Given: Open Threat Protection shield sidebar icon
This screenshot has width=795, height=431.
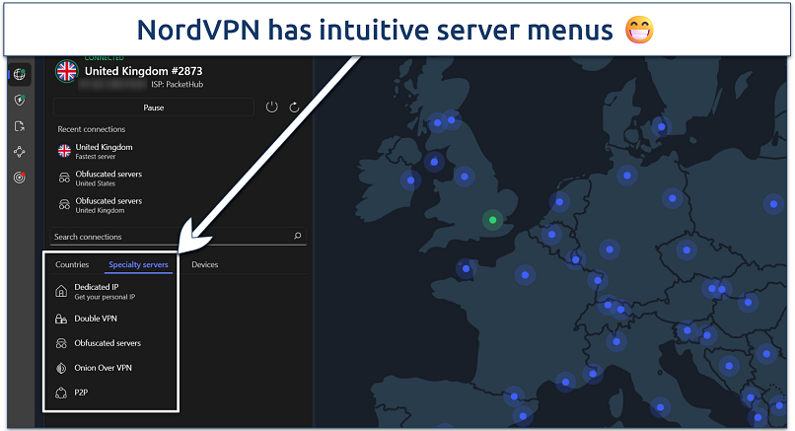Looking at the screenshot, I should tap(20, 101).
